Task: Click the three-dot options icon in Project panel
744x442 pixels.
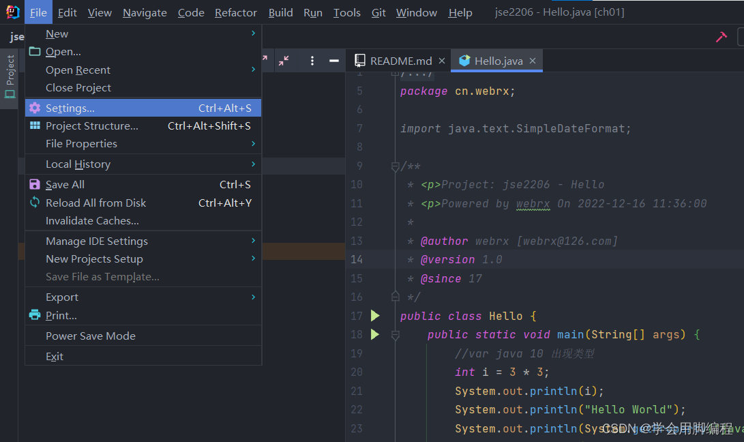Action: pyautogui.click(x=312, y=61)
